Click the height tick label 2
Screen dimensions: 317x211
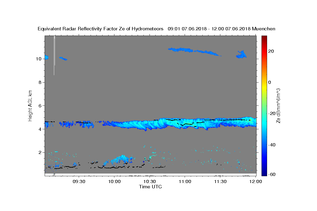point(40,152)
